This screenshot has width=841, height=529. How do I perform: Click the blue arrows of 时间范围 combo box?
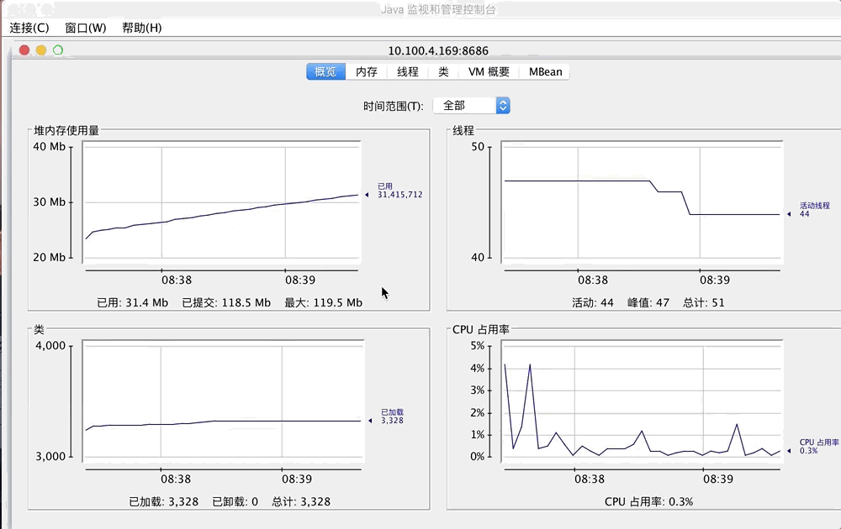pyautogui.click(x=503, y=106)
